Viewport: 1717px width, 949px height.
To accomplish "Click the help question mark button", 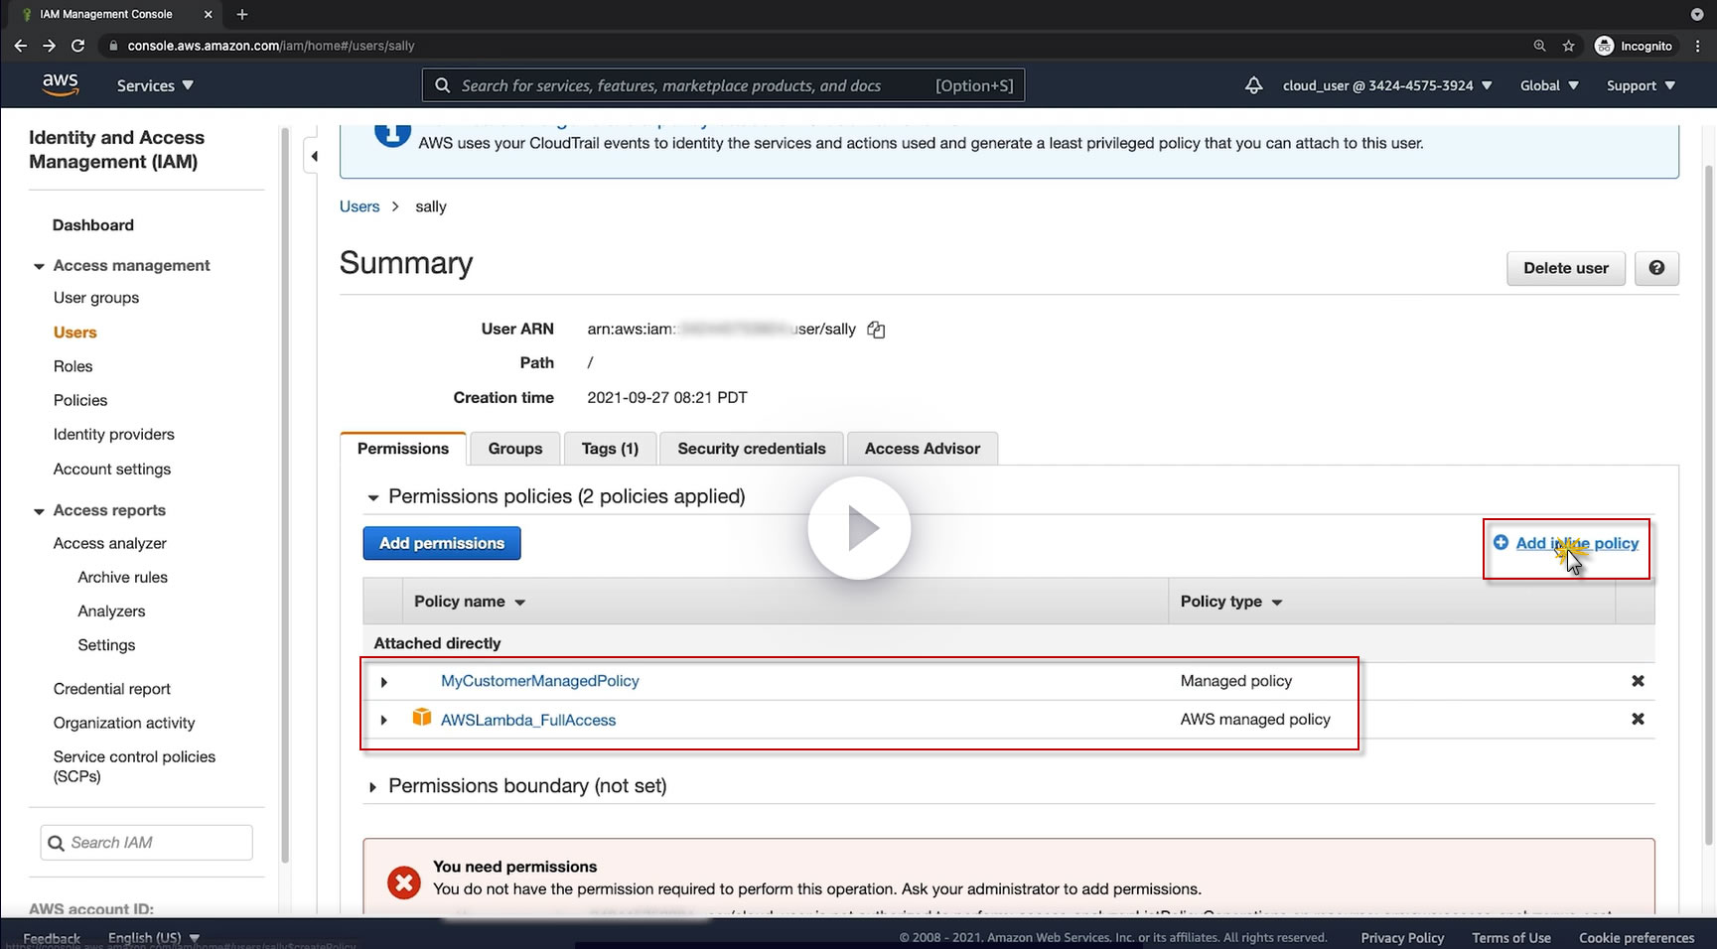I will (x=1656, y=268).
